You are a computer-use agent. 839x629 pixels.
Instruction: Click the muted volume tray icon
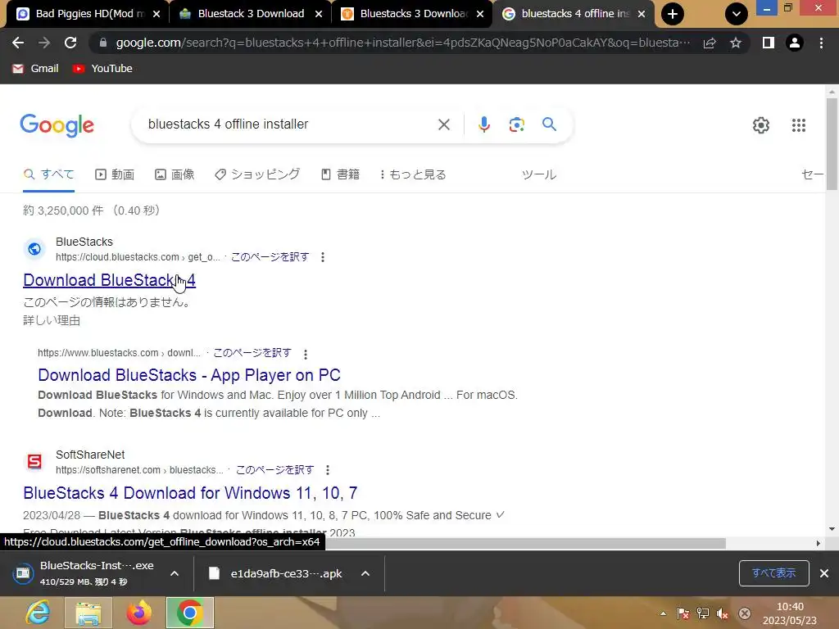click(723, 613)
